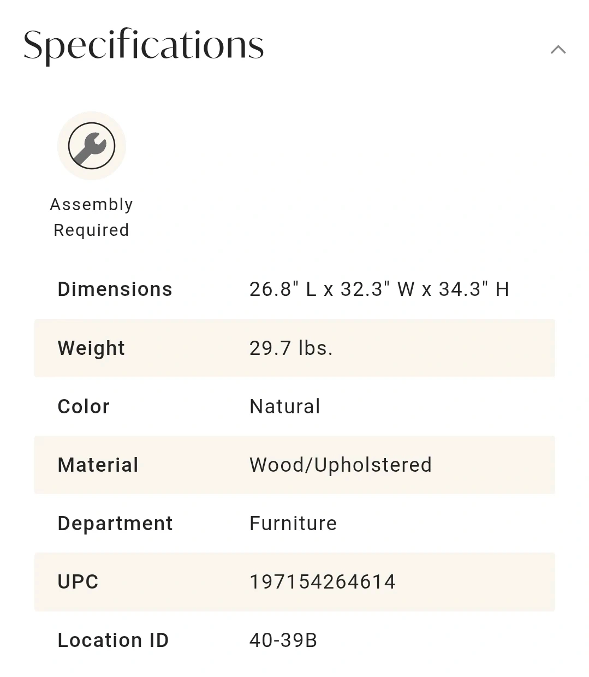Select the 40-39B location value
Screen dimensions: 589x677
[x=283, y=640]
